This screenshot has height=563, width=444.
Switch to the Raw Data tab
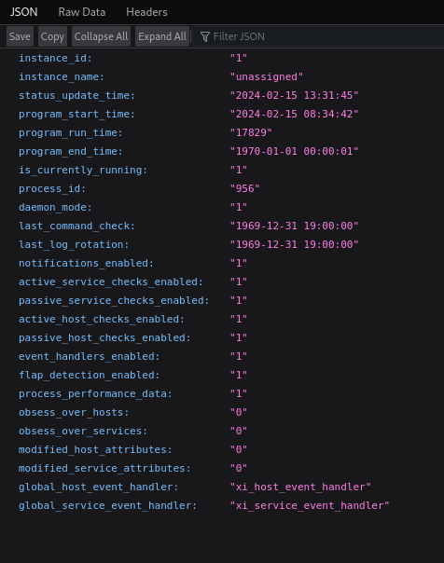(82, 12)
